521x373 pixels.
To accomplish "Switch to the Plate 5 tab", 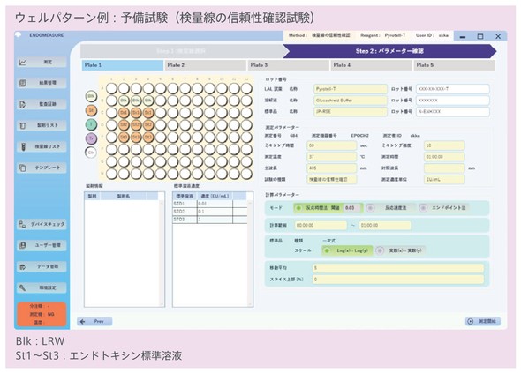I will (x=455, y=65).
